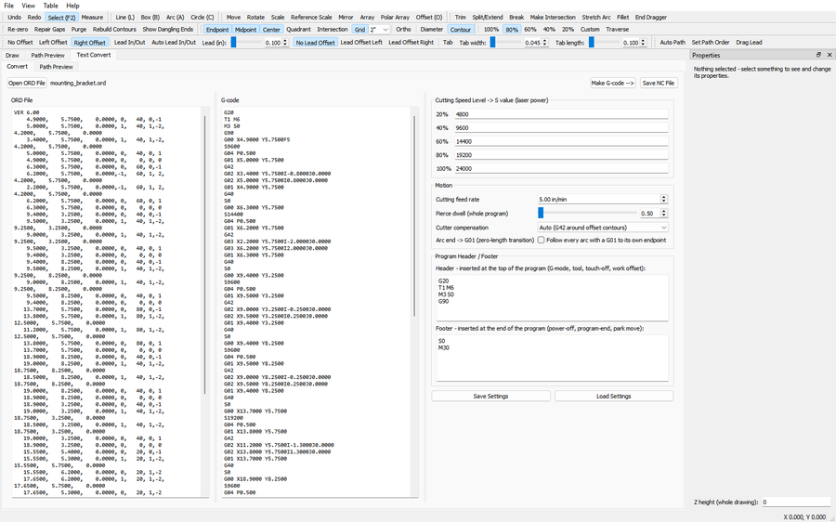Toggle Grid snap
The image size is (836, 522).
click(x=359, y=30)
